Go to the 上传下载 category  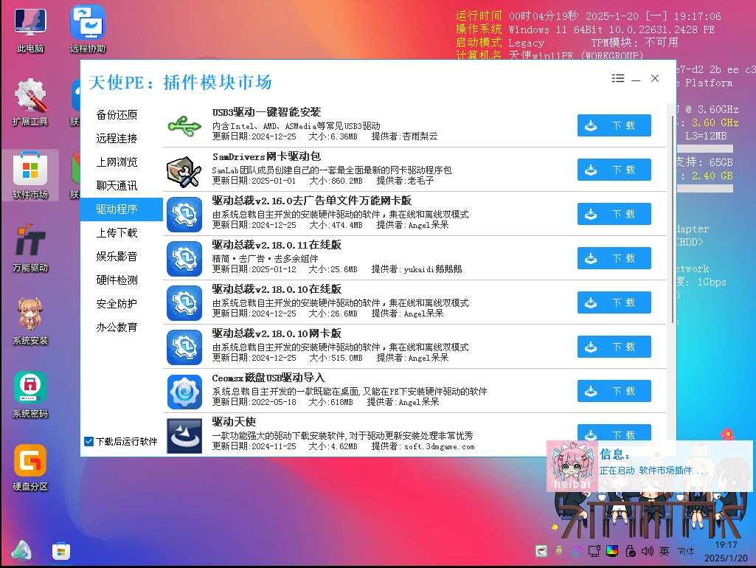[117, 233]
